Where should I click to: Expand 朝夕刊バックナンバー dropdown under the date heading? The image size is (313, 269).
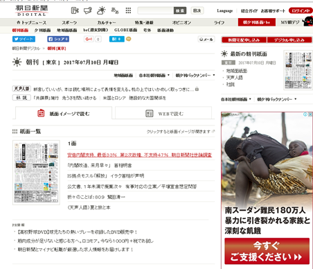pos(195,76)
